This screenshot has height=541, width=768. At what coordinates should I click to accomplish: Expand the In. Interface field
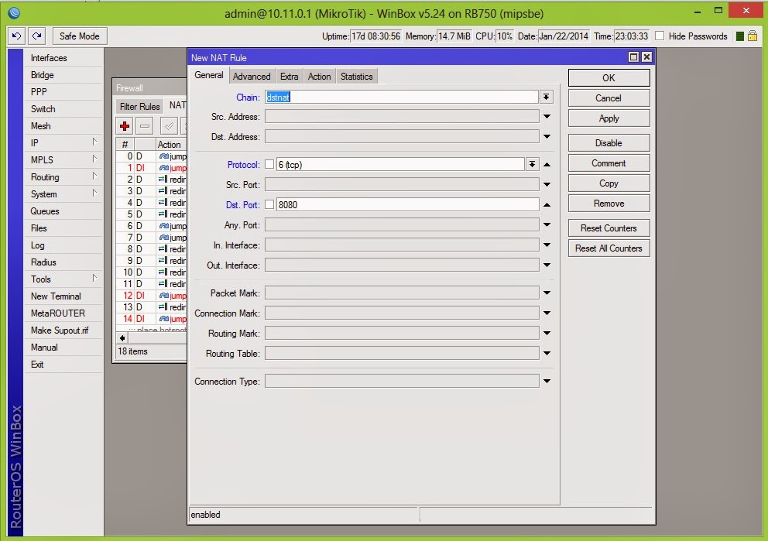(x=547, y=245)
